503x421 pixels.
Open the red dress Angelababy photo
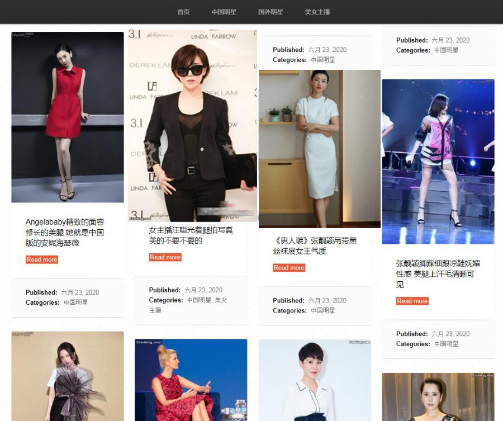click(68, 117)
